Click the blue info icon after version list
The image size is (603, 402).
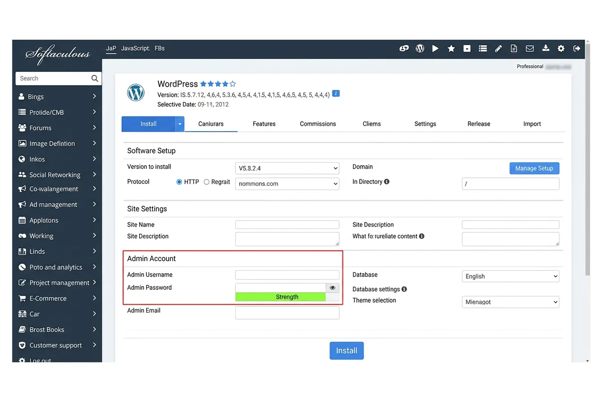click(x=336, y=93)
